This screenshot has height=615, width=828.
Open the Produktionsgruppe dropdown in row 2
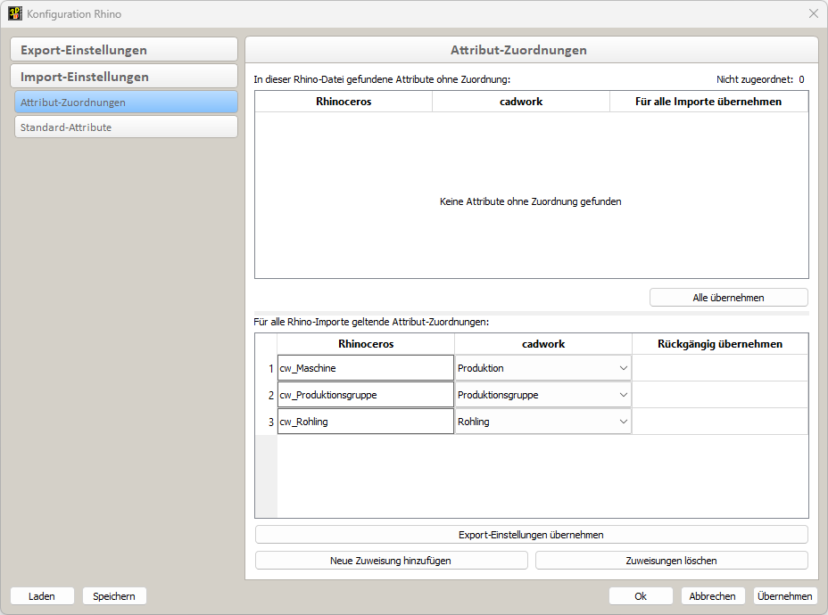[623, 394]
